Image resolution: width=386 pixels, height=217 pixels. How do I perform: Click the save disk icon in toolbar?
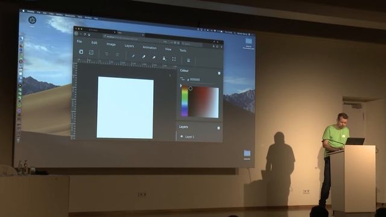[x=81, y=52]
